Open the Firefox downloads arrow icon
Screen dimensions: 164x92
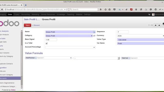101,9
